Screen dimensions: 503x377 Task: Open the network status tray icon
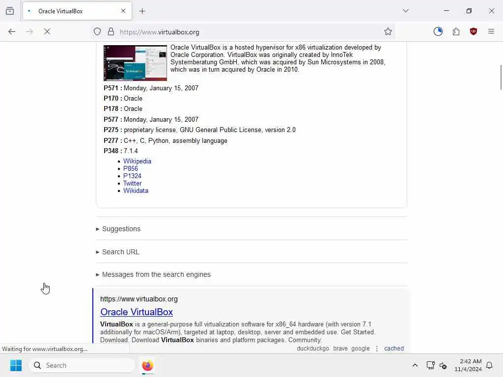(430, 365)
